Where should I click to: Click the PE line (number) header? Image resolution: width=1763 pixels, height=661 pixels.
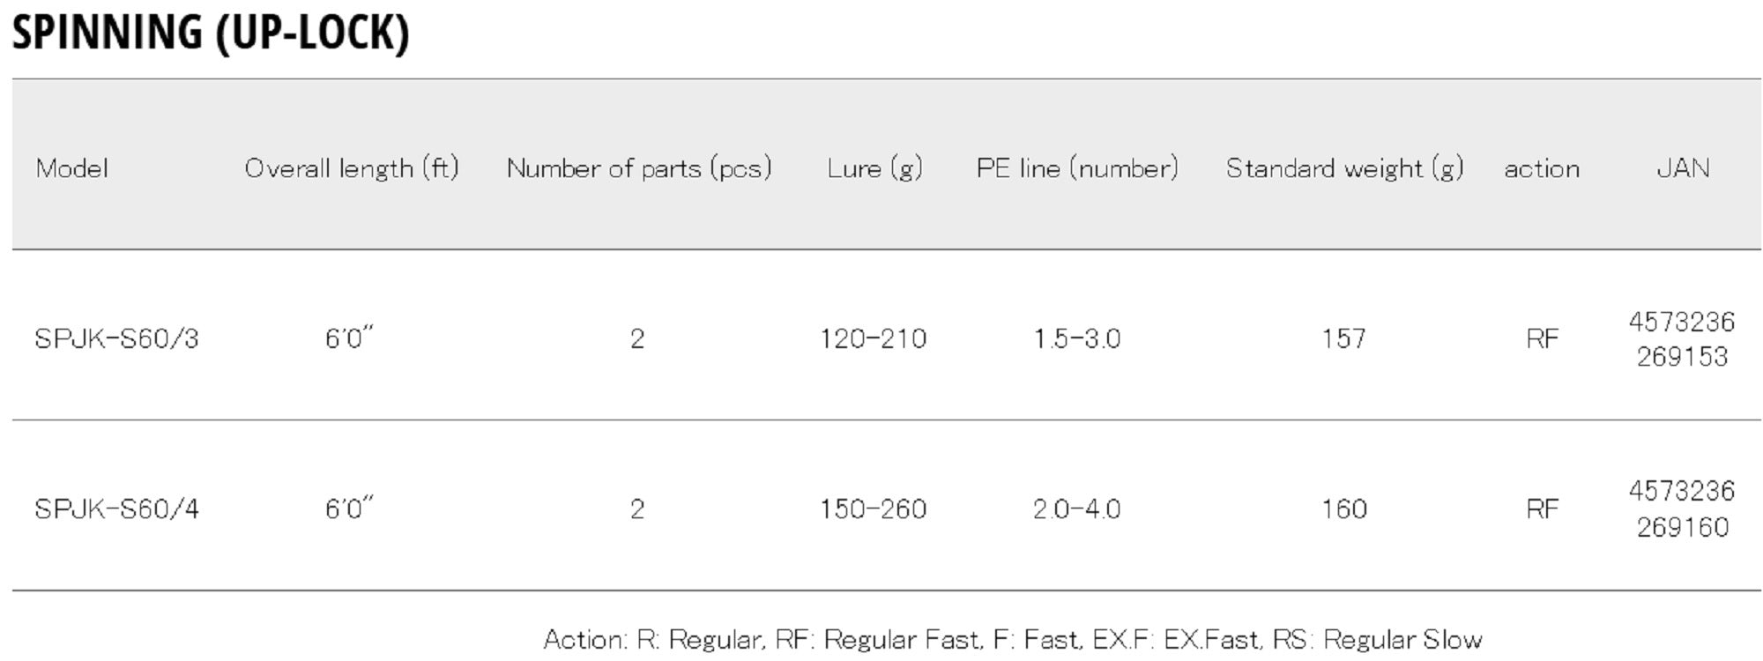coord(1077,168)
